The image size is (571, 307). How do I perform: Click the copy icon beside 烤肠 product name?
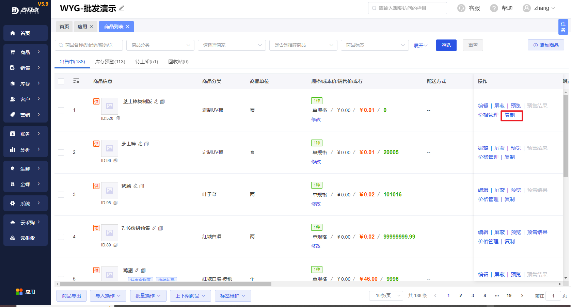pos(142,186)
